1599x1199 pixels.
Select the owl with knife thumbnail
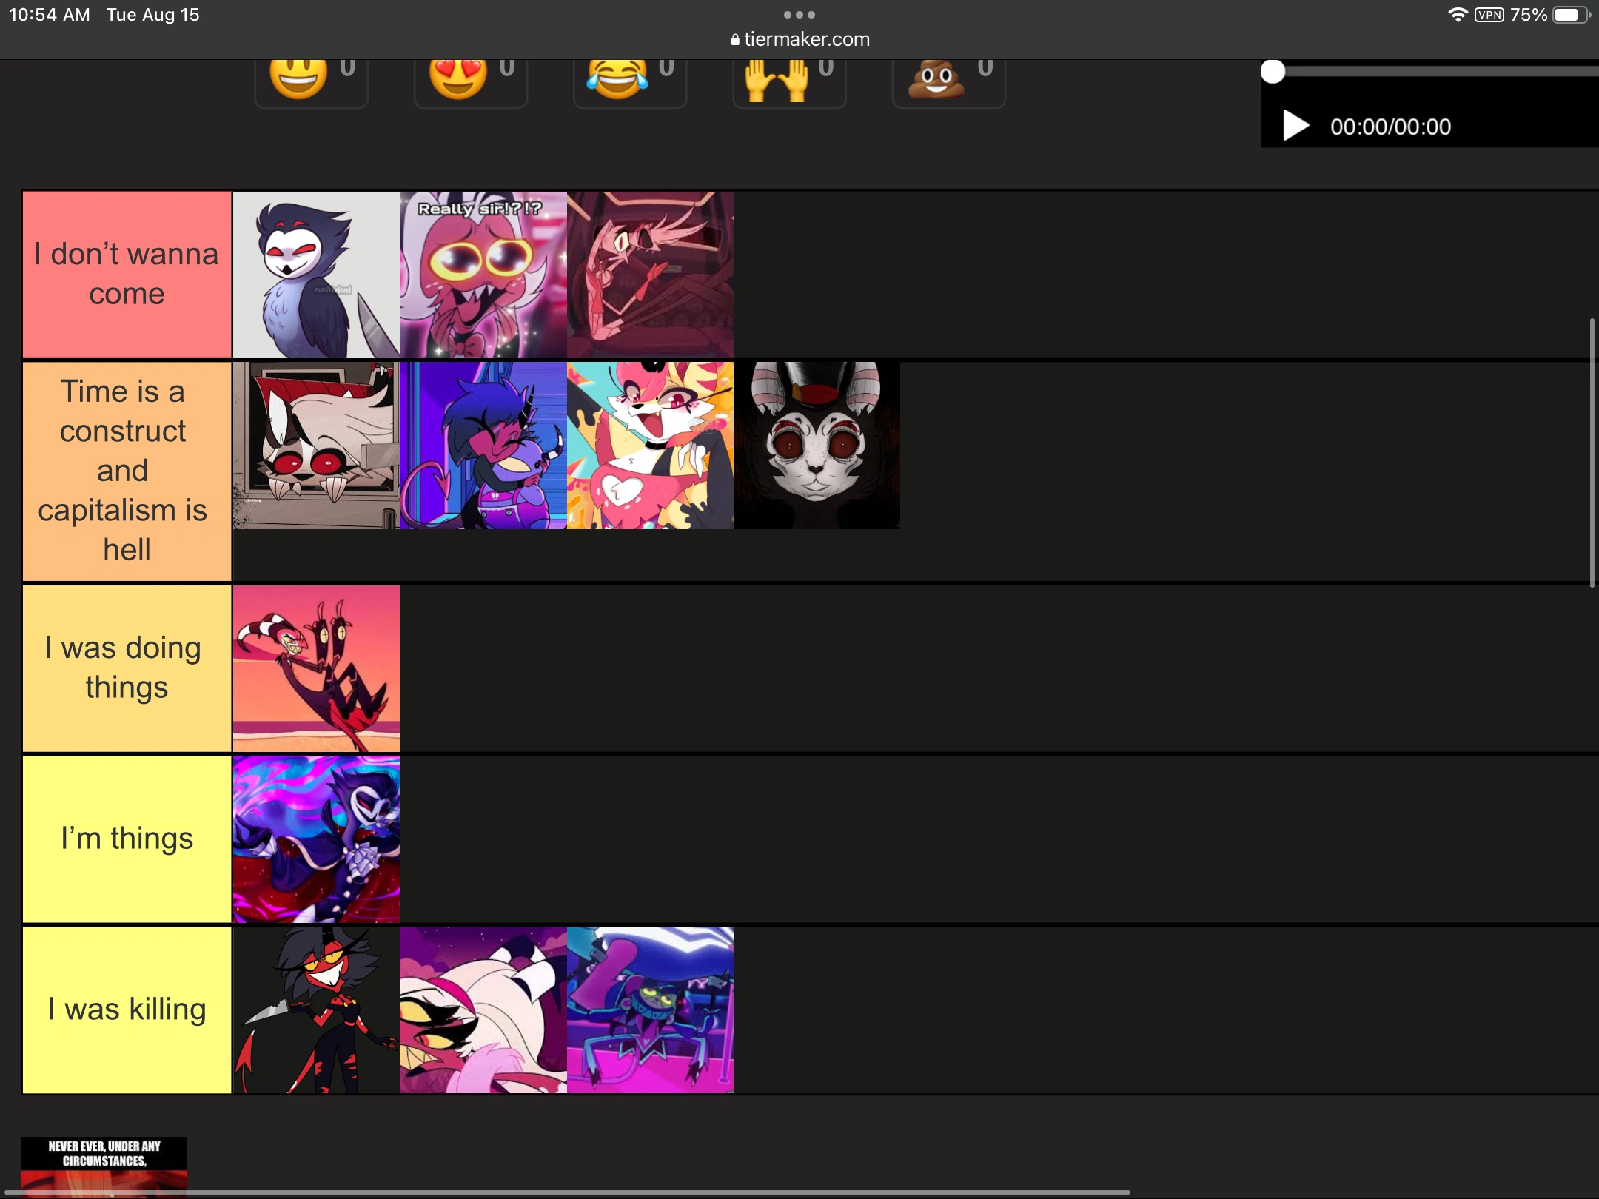tap(316, 275)
